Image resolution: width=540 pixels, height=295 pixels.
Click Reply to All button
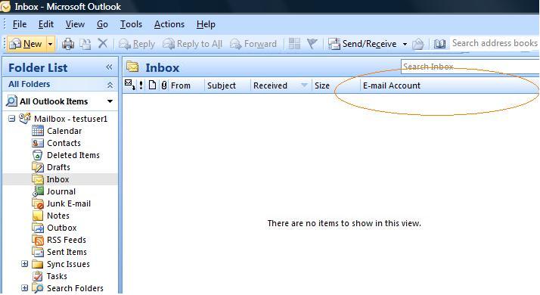(x=193, y=44)
